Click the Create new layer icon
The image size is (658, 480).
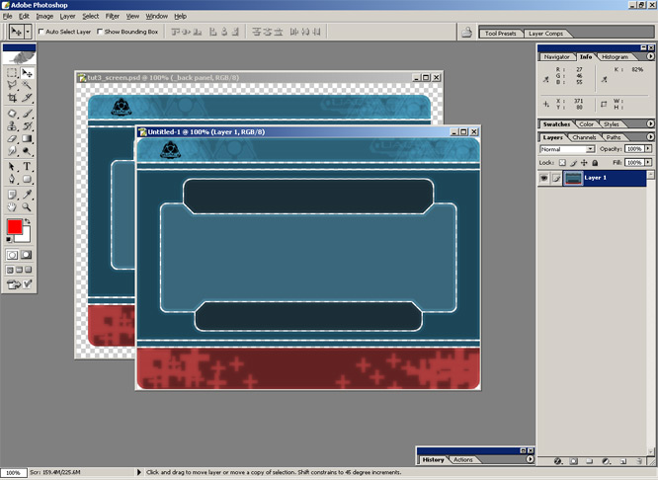[622, 461]
